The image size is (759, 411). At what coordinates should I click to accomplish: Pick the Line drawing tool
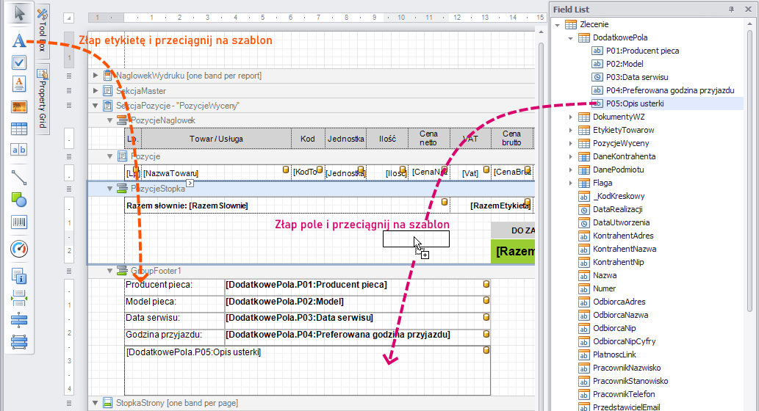click(x=19, y=176)
